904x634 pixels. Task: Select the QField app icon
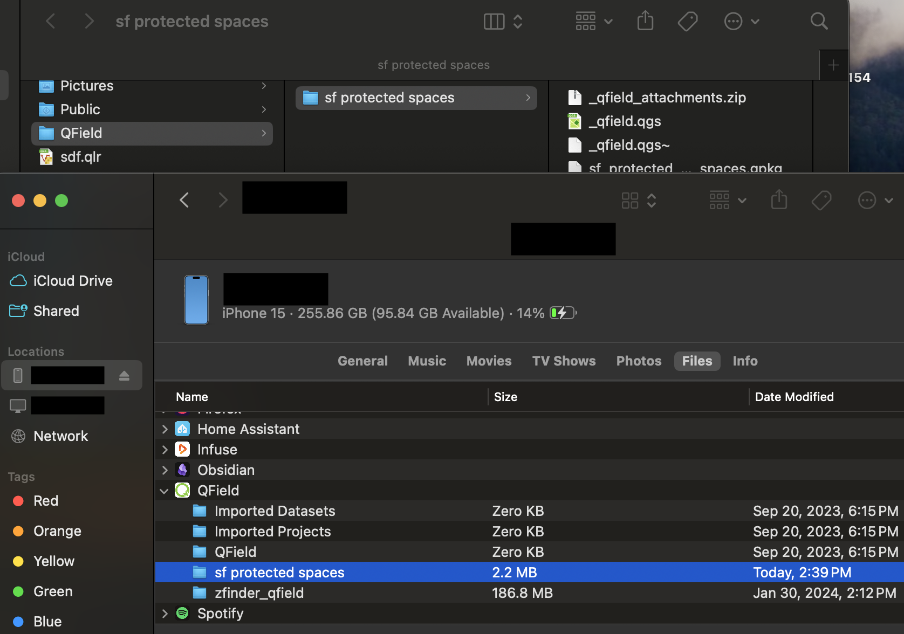coord(182,491)
